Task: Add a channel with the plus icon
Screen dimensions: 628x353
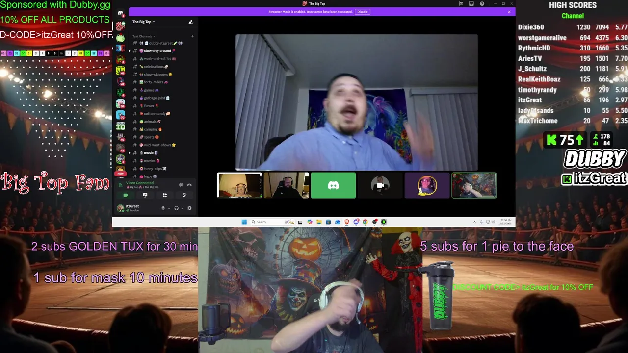Action: 192,36
